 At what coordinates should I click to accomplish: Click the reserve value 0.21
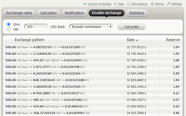click(176, 93)
